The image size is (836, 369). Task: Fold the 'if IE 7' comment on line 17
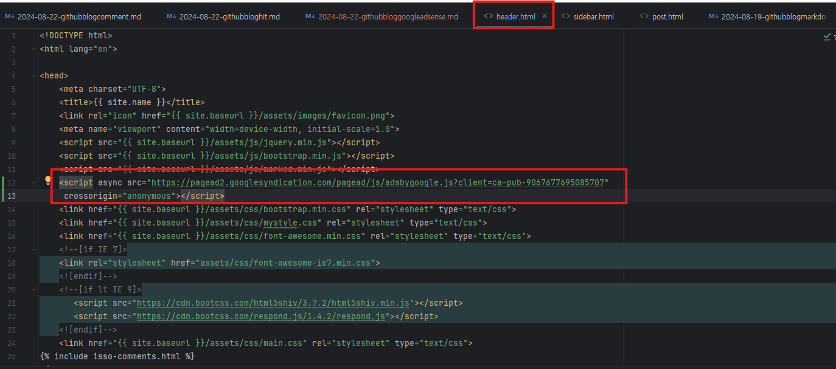33,249
